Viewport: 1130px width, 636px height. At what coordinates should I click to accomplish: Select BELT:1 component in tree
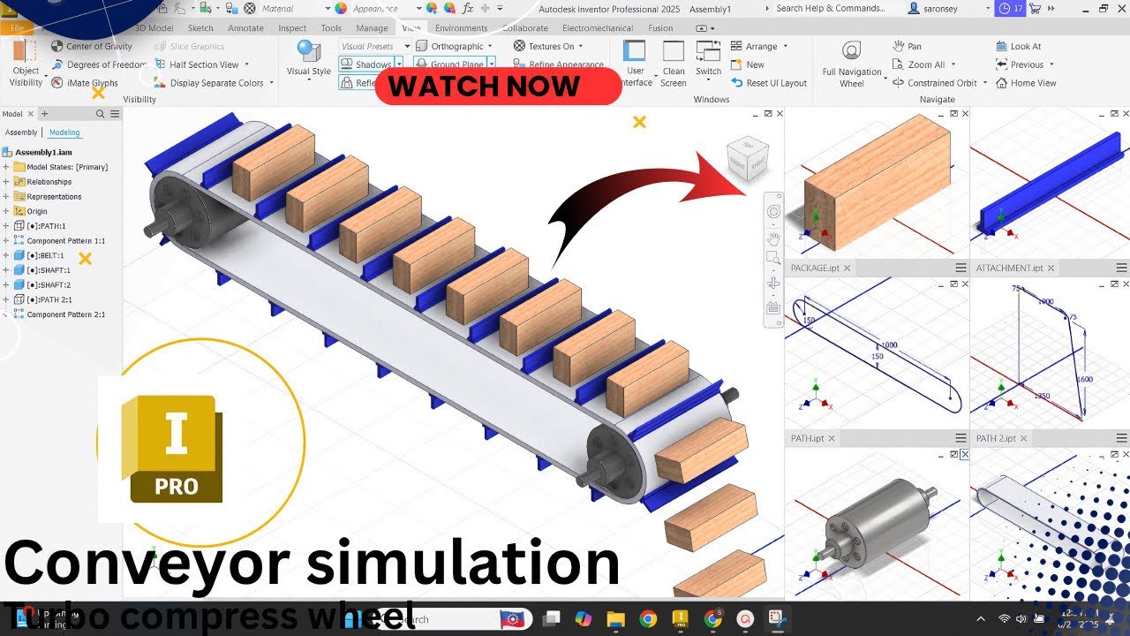coord(45,255)
